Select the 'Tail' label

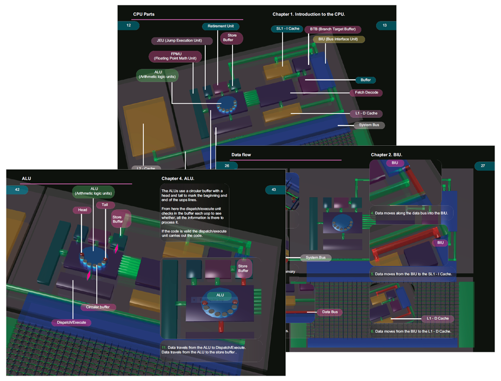click(105, 205)
